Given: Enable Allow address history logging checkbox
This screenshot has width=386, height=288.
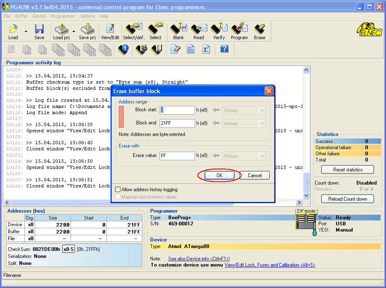Looking at the screenshot, I should pyautogui.click(x=118, y=190).
